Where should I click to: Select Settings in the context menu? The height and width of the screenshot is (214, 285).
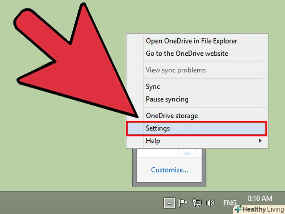click(x=197, y=129)
